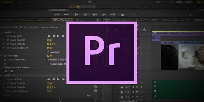The image size is (204, 102).
Task: Open the 1/2 playback resolution dropdown
Action: click(161, 2)
